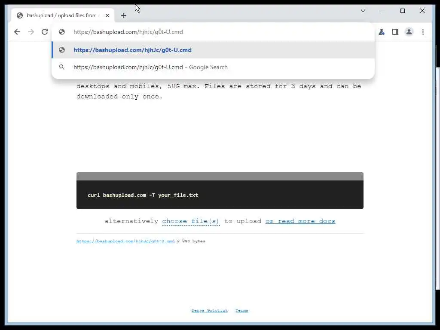
Task: Close the bashupload tab
Action: click(x=107, y=16)
